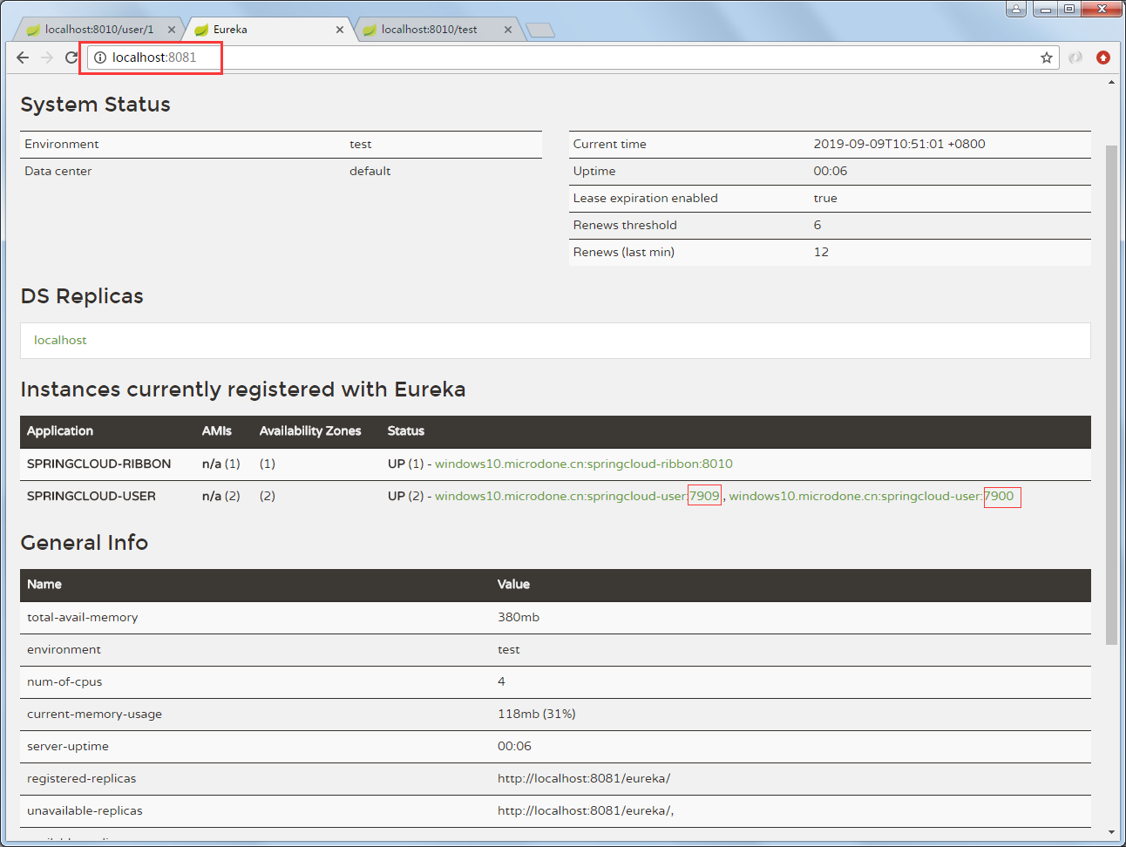Click the Lease expiration enabled label

[646, 199]
